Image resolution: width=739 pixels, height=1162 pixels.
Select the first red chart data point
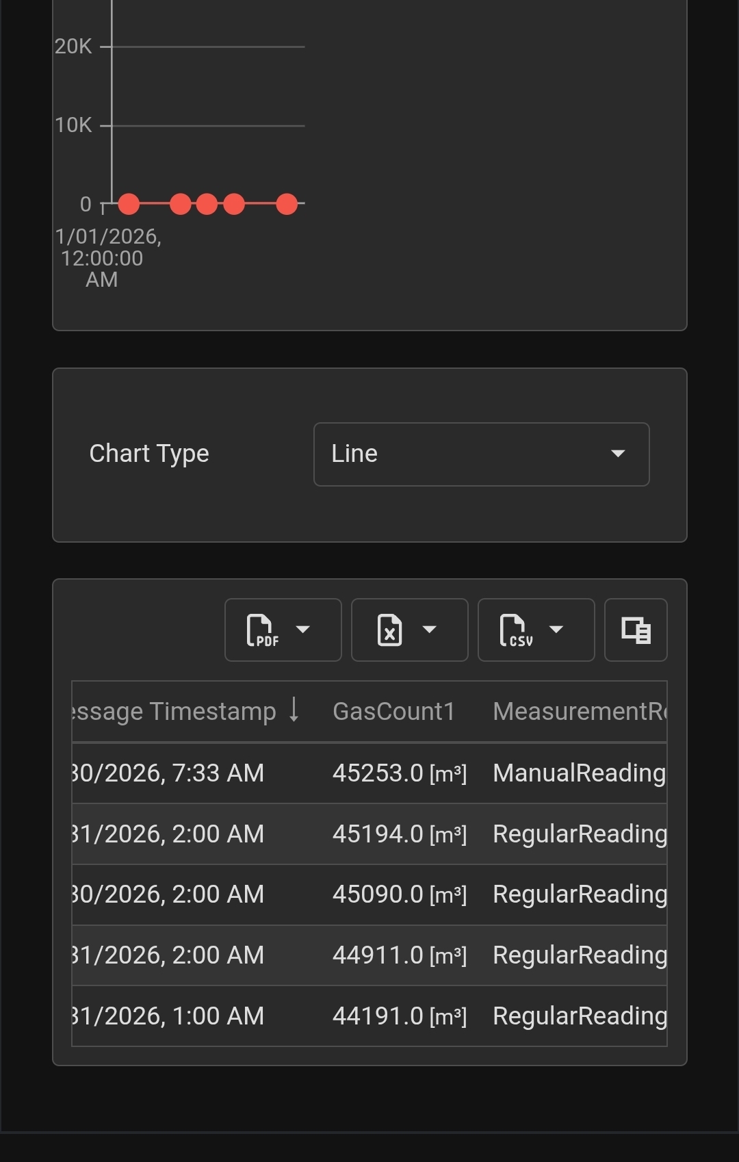[129, 204]
